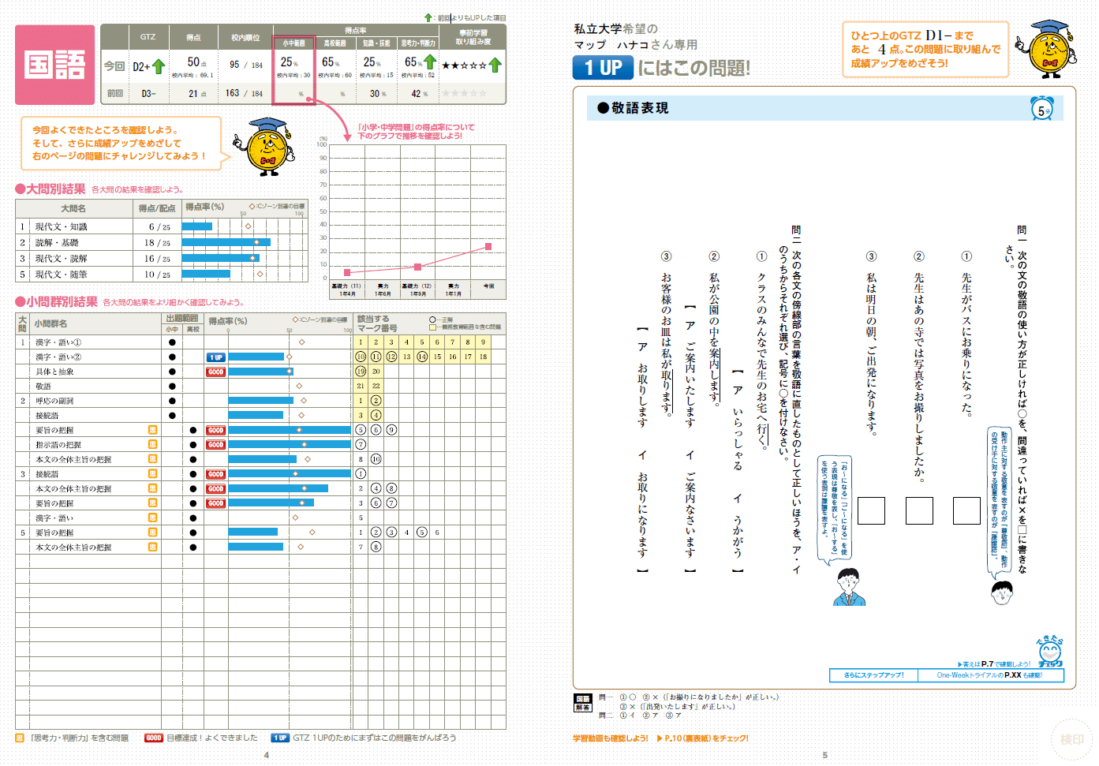Image resolution: width=1099 pixels, height=766 pixels.
Task: Click 学習動画も確認しよう! text
Action: (x=611, y=738)
